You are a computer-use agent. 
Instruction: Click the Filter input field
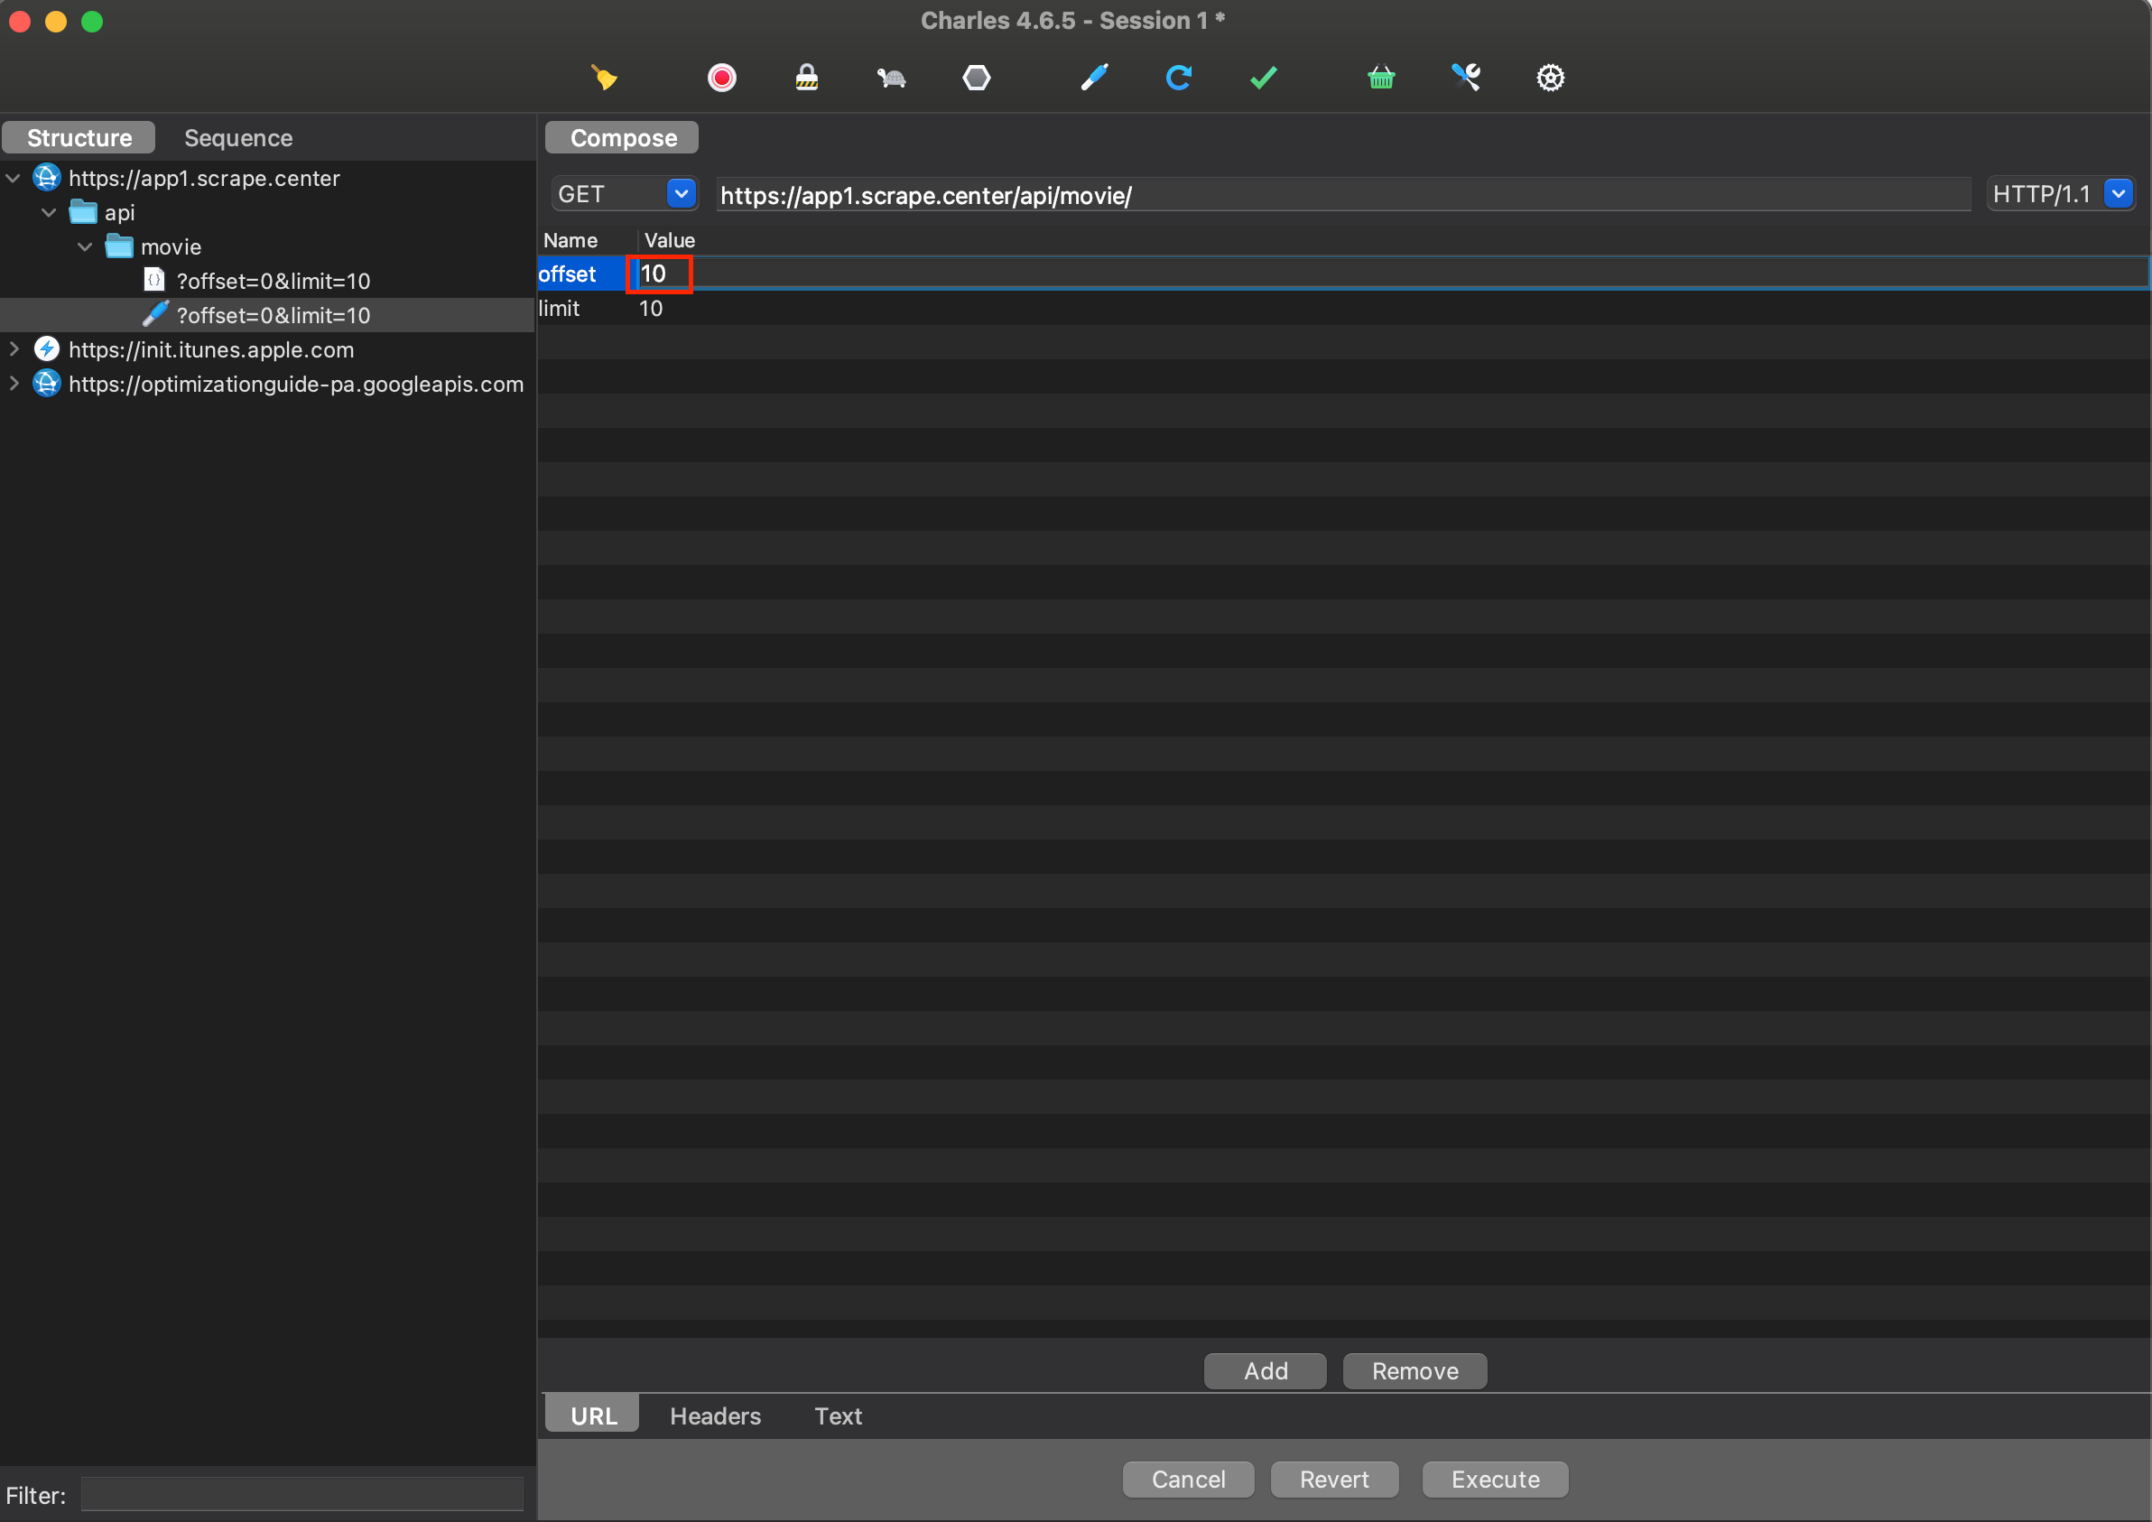click(x=301, y=1494)
